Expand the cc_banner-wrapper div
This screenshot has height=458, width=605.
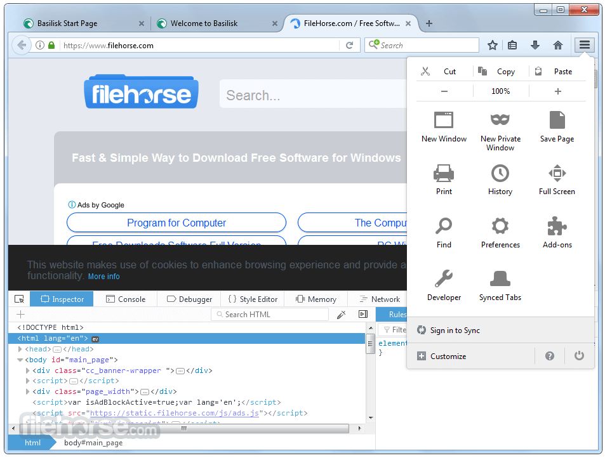(27, 370)
